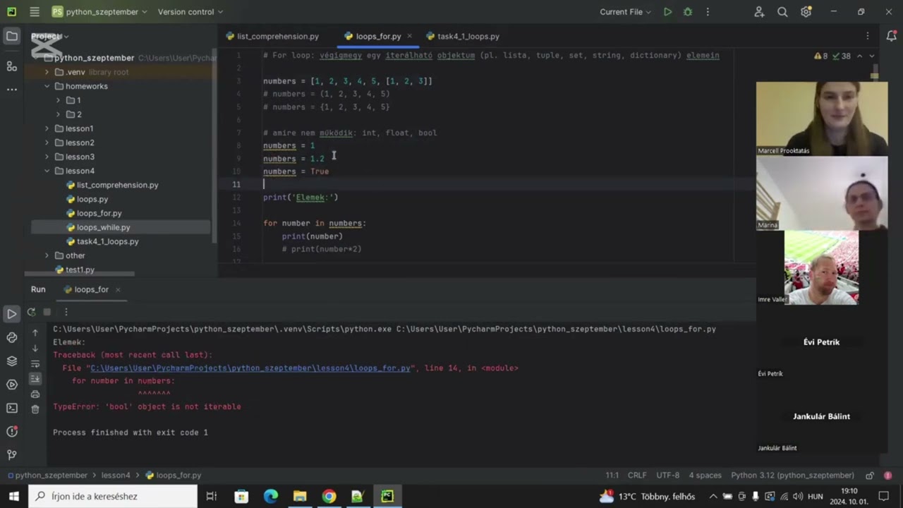Print the console output

click(35, 394)
